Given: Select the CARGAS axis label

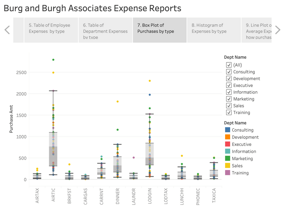Looking at the screenshot, I should pos(85,196).
